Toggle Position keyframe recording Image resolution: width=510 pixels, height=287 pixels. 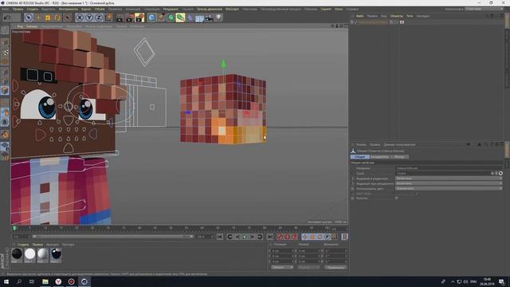(304, 237)
